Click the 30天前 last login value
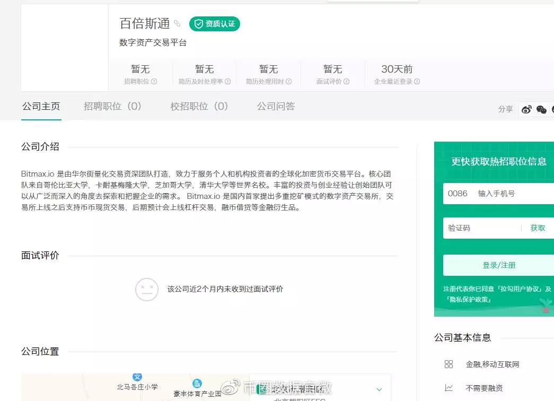The height and width of the screenshot is (401, 554). tap(397, 69)
